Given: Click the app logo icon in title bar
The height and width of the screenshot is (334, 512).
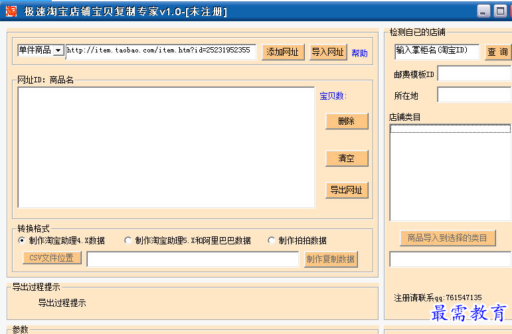Looking at the screenshot, I should tap(11, 11).
